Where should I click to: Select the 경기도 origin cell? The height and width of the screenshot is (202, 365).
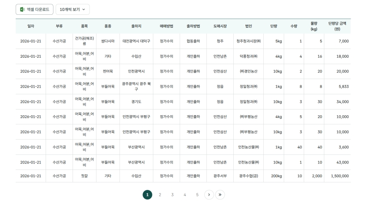click(136, 102)
